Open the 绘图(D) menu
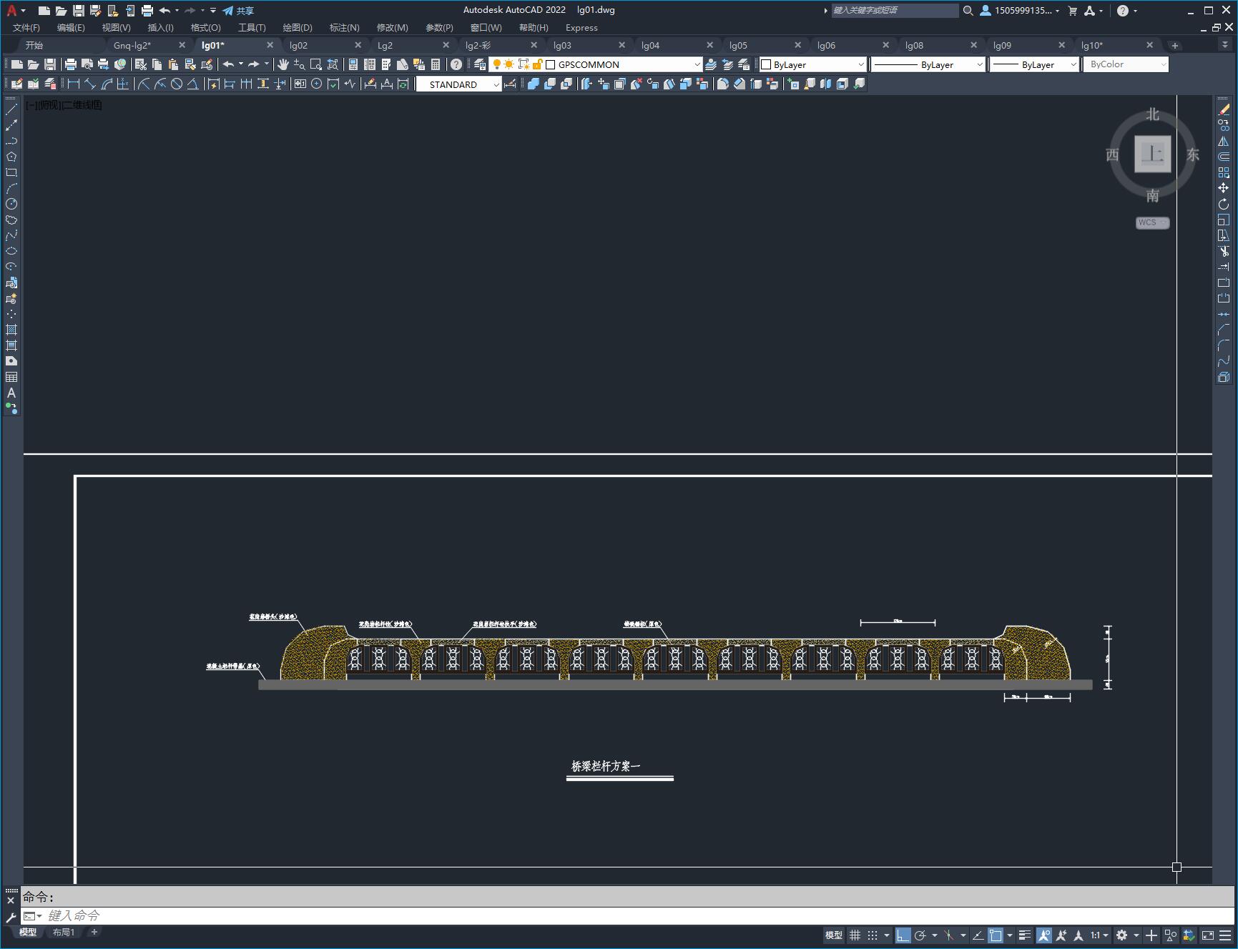The height and width of the screenshot is (949, 1238). [298, 28]
